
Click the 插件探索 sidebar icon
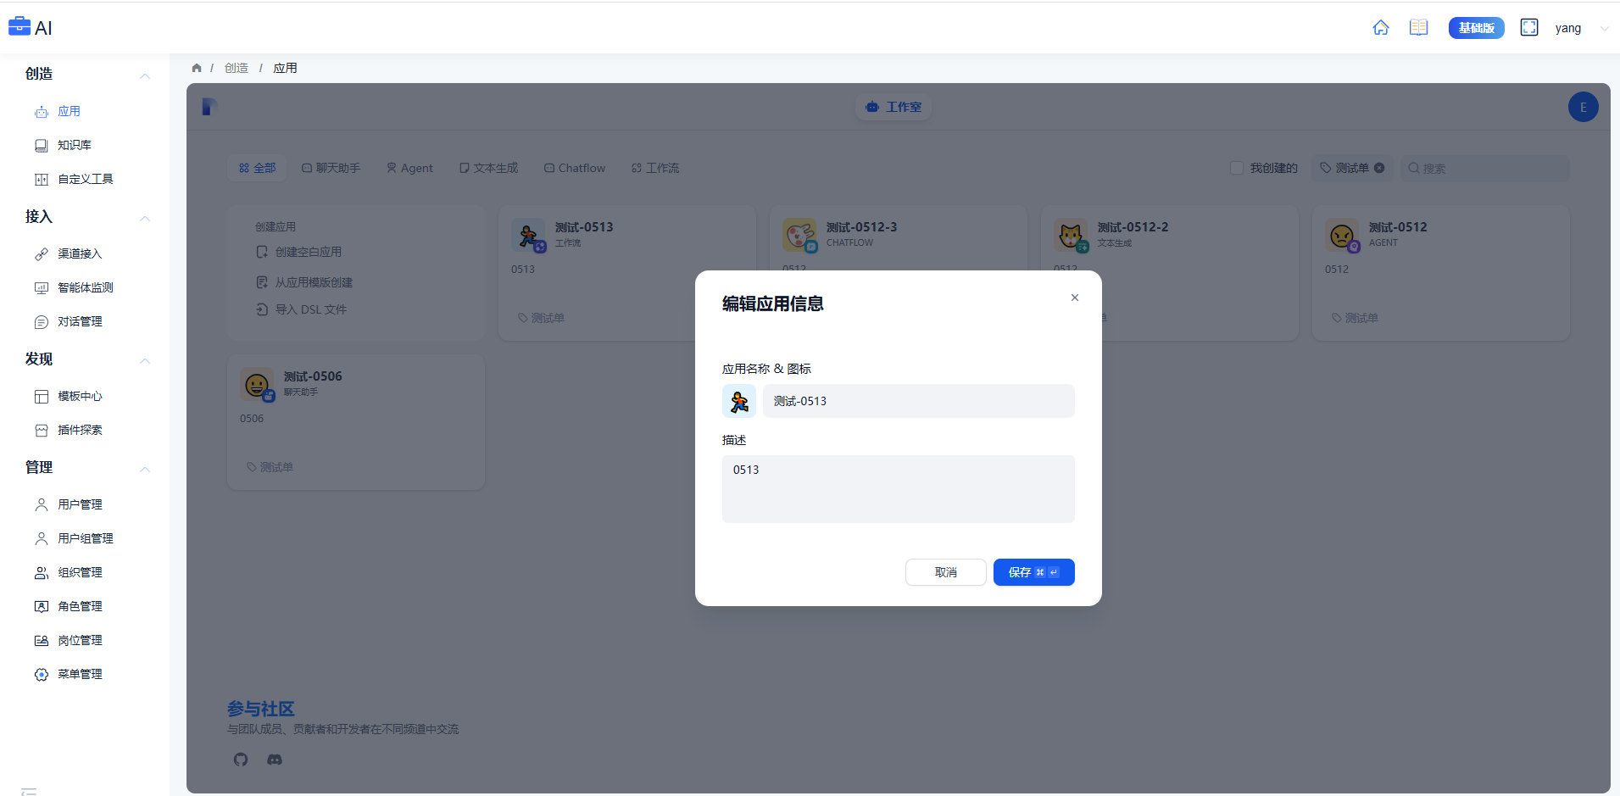pos(41,430)
